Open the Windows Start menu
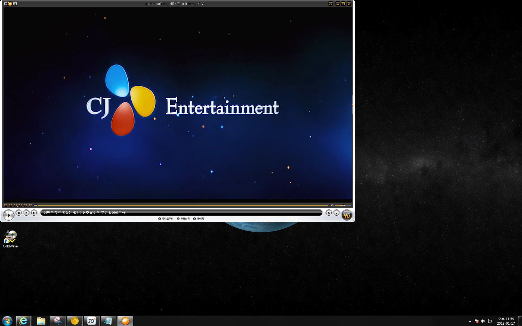Screen dimensions: 522x326 [x=7, y=321]
